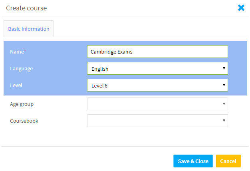Open the Level dropdown showing Level 6

tap(157, 85)
